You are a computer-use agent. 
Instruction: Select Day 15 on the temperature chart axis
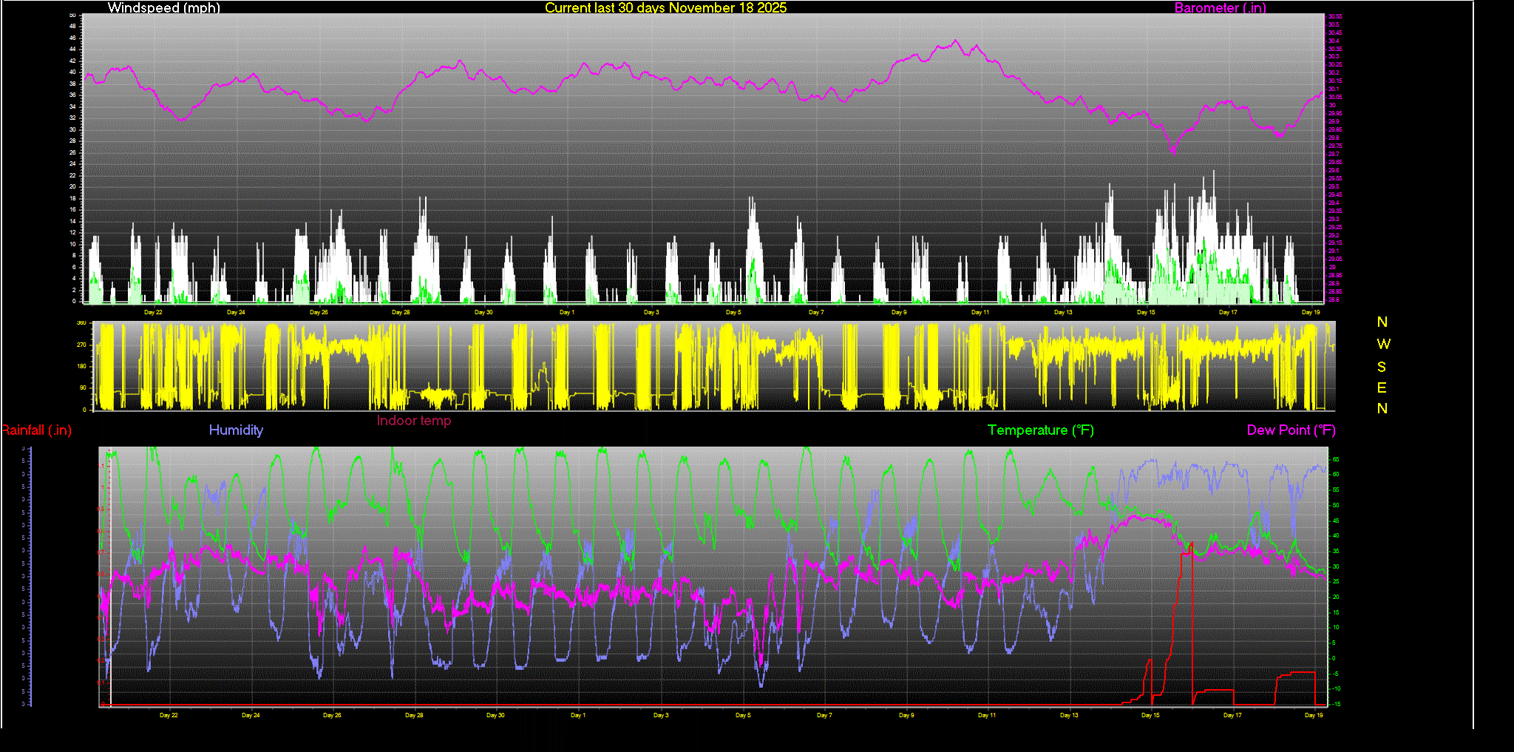tap(1150, 716)
